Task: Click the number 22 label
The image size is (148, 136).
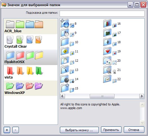Action: coord(119,79)
